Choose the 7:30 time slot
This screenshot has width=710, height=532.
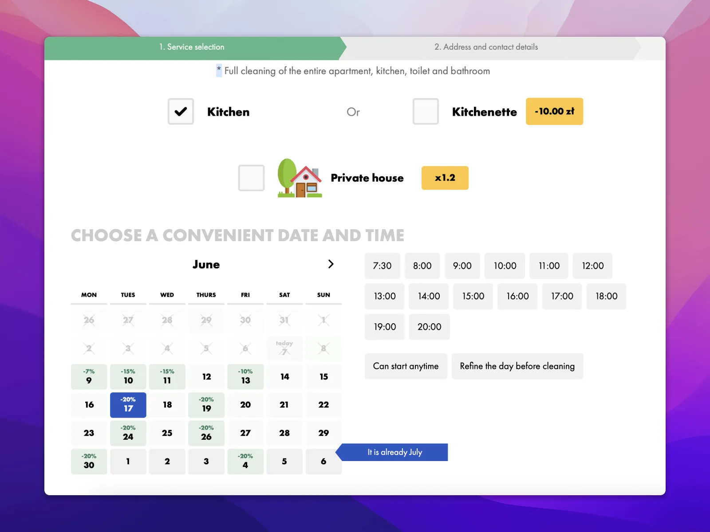point(382,266)
